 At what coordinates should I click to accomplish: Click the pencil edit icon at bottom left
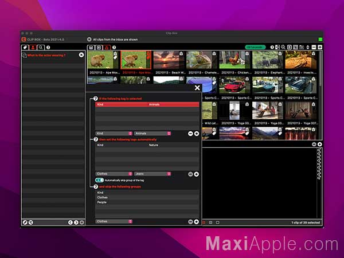[25, 222]
